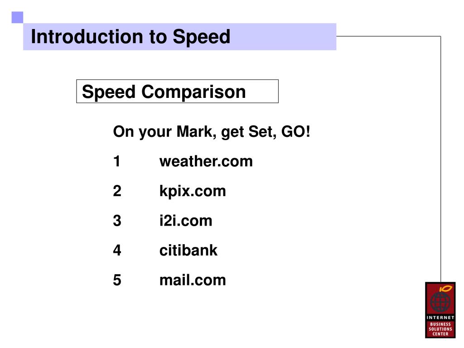Click the 'Business Solutions Center' logo text
Image resolution: width=464 pixels, height=348 pixels.
click(440, 329)
